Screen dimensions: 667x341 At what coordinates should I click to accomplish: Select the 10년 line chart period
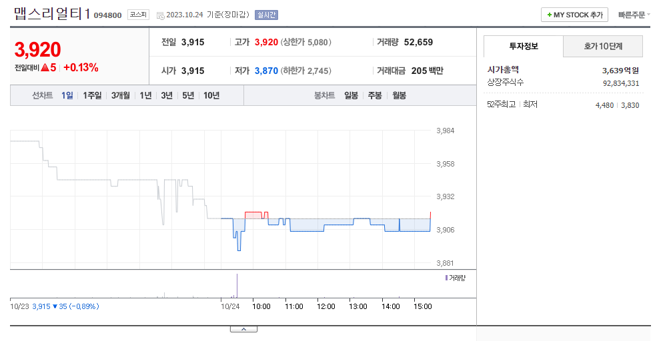pyautogui.click(x=211, y=95)
